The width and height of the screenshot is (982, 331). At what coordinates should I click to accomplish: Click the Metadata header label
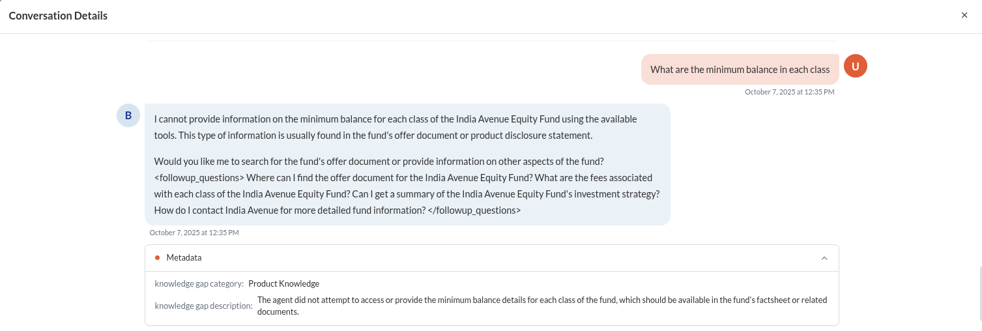coord(184,258)
